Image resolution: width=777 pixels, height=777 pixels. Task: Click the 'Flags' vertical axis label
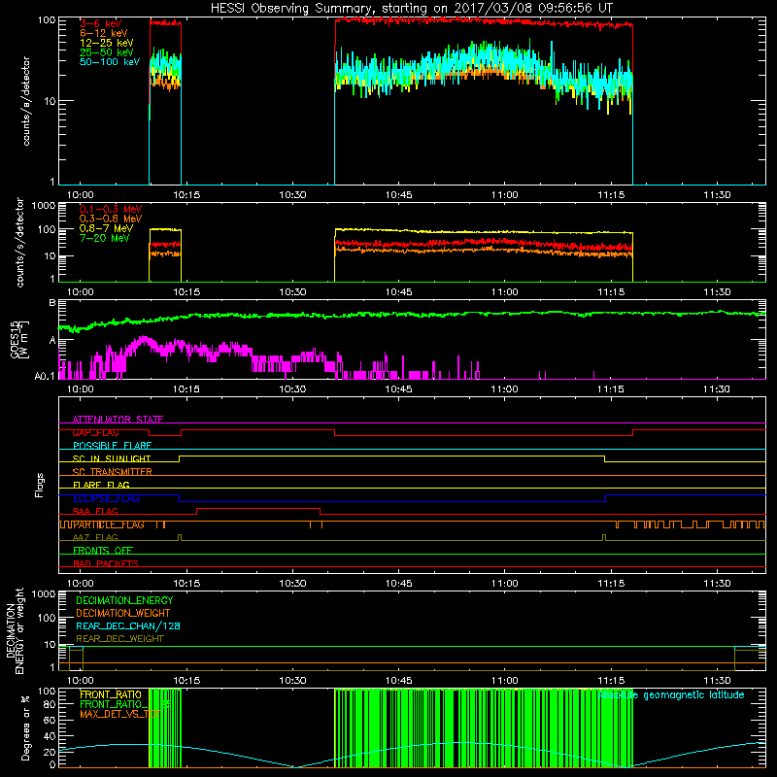(x=40, y=485)
